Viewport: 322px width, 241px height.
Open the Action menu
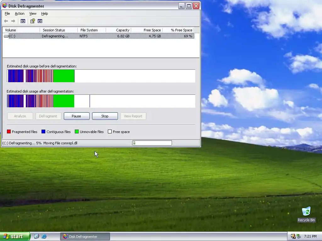tap(19, 13)
